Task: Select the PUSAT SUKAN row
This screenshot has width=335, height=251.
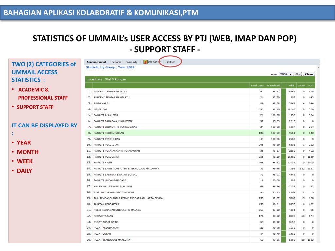Action: [x=200, y=234]
